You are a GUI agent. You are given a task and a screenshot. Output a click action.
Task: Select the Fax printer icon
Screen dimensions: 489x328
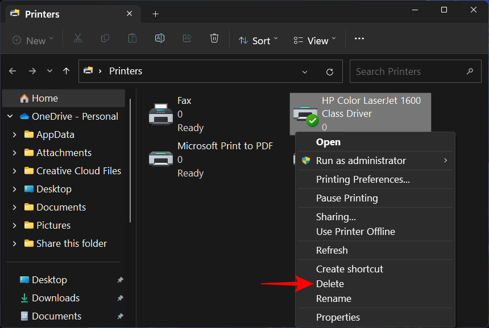(x=161, y=114)
